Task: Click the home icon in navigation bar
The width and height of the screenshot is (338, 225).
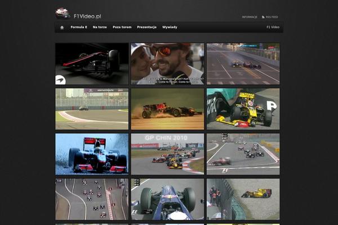Action: (62, 28)
